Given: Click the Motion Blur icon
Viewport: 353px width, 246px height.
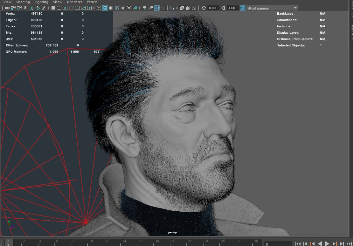Looking at the screenshot, I should tap(151, 8).
